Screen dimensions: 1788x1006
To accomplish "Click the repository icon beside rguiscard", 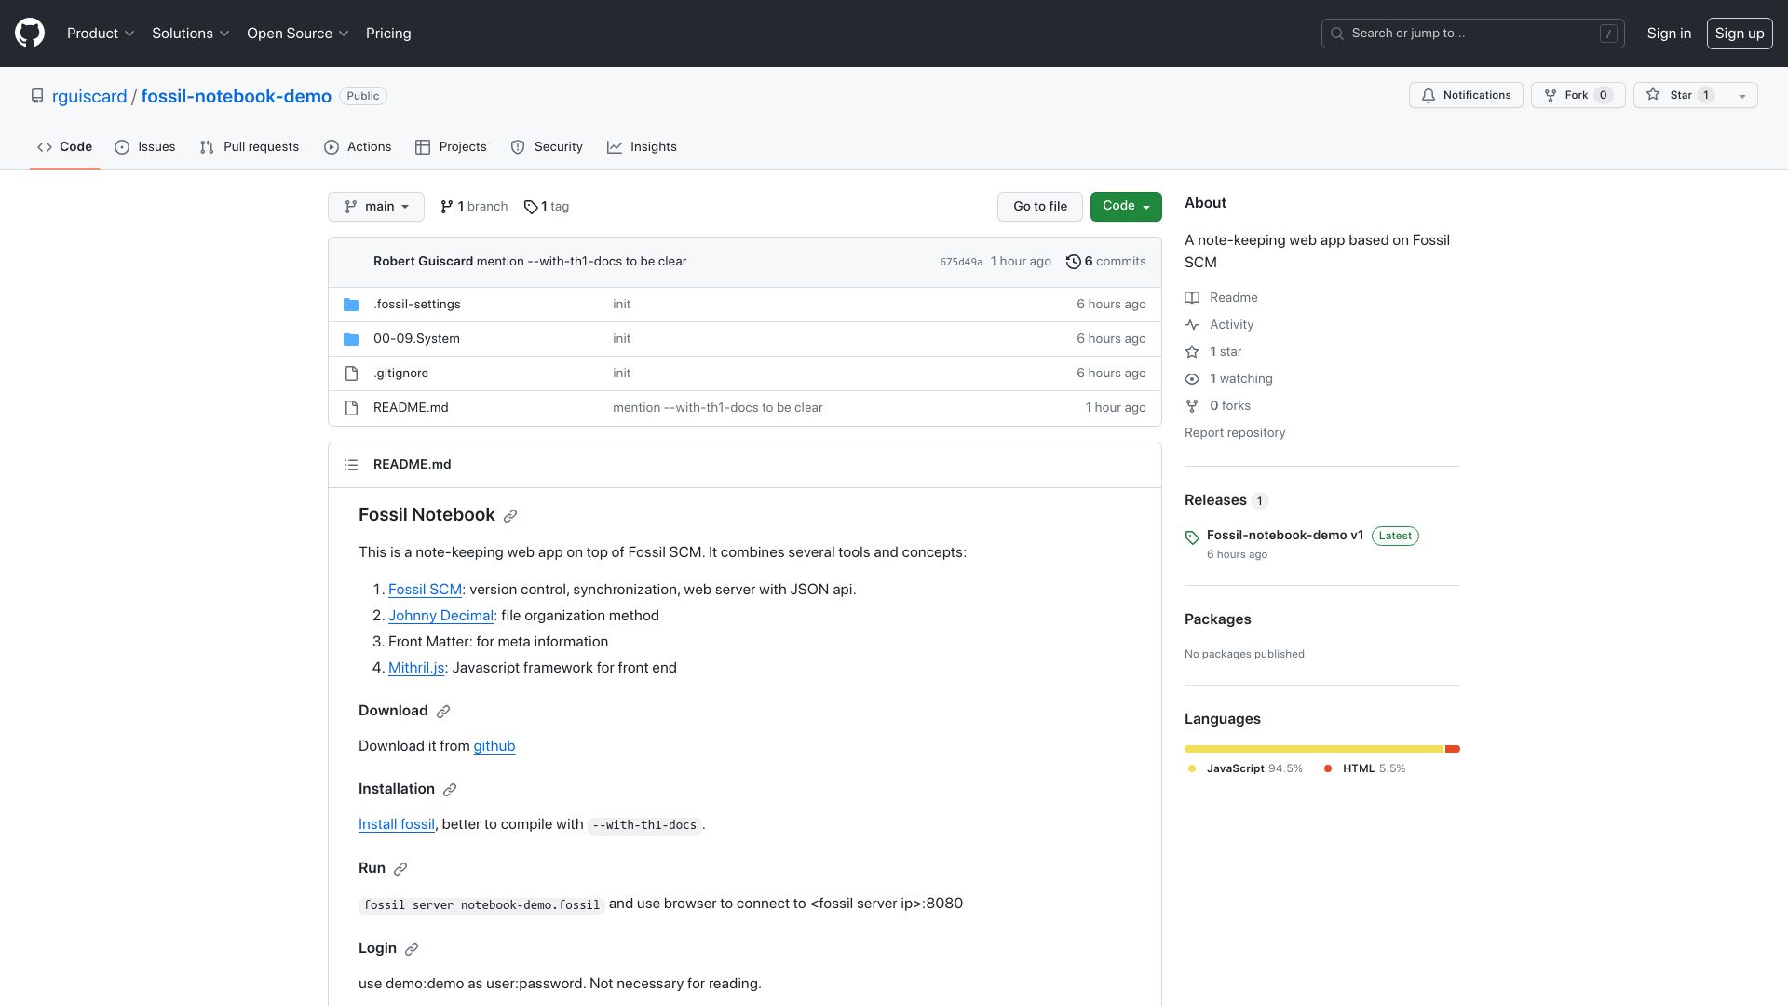I will pyautogui.click(x=37, y=97).
